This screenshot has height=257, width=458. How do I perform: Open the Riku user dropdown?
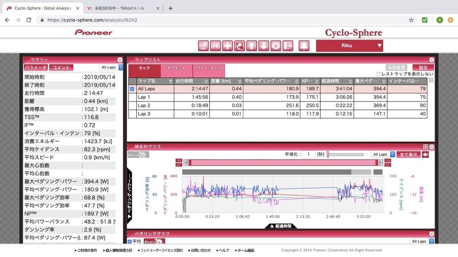[x=349, y=46]
